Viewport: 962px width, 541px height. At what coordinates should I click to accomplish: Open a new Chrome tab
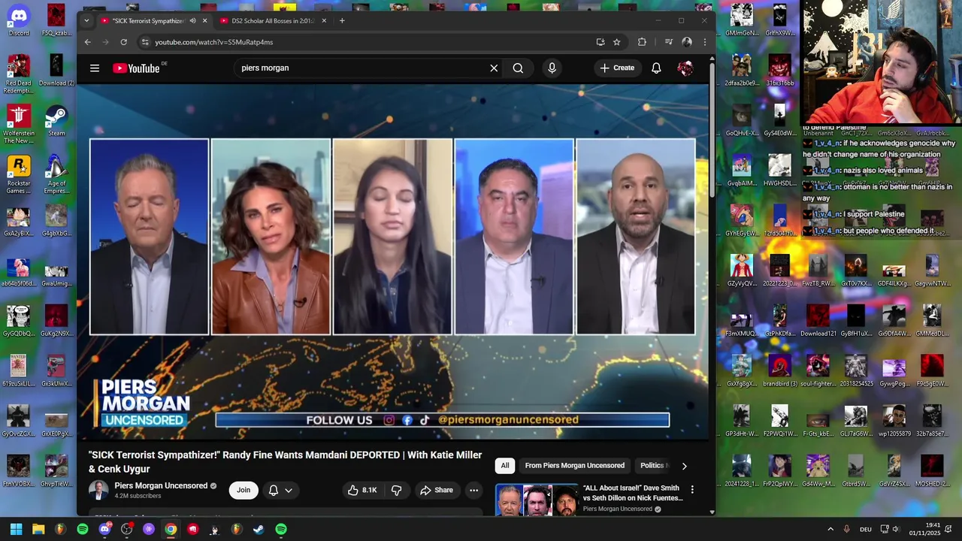[342, 21]
